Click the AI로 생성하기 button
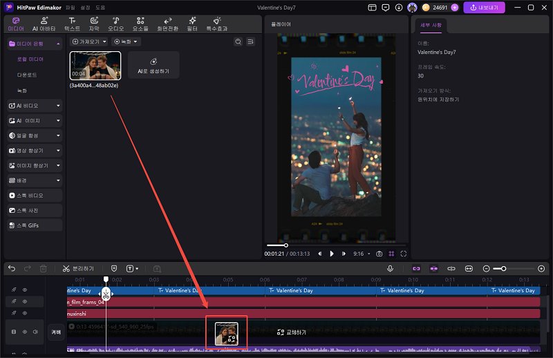 coord(153,65)
